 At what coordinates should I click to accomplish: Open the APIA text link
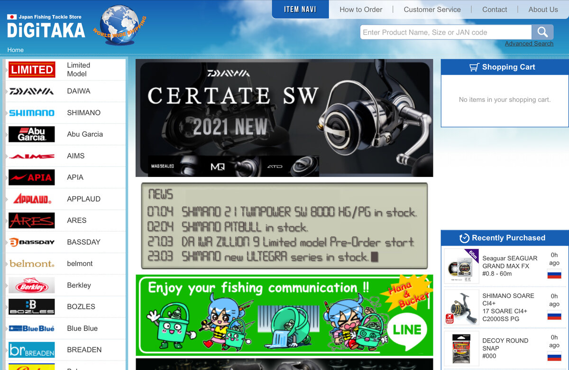pyautogui.click(x=75, y=177)
